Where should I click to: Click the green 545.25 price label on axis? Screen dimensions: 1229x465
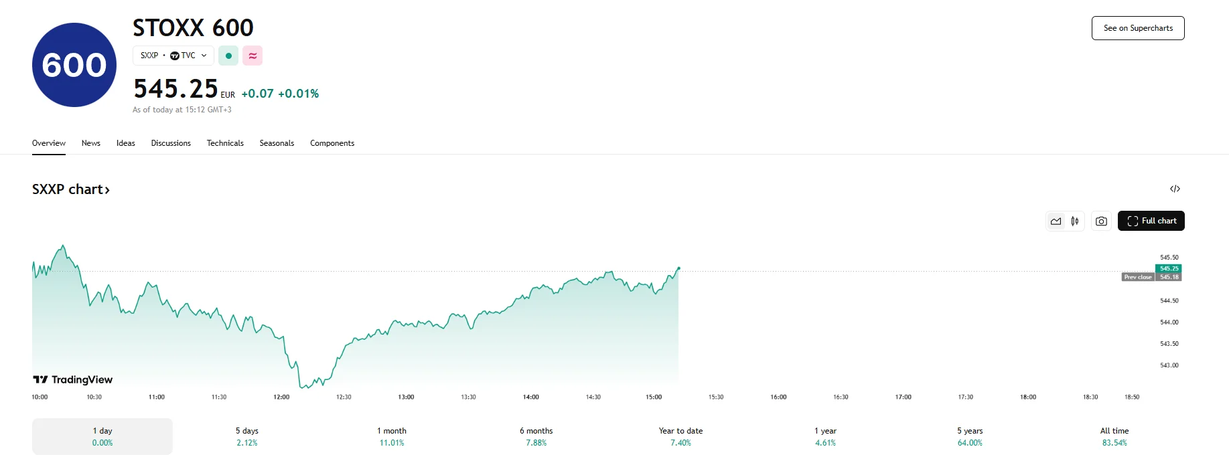[1167, 268]
